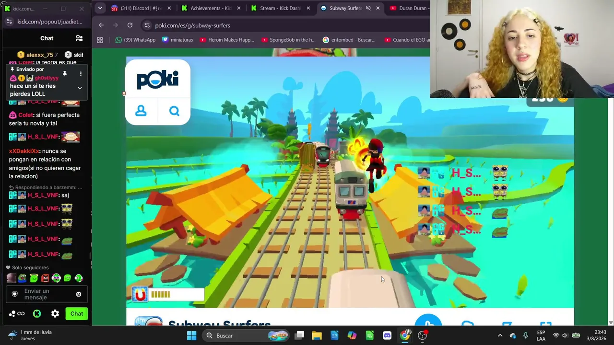614x345 pixels.
Task: Insert the Pepe frog laughing emote
Action: point(23,278)
